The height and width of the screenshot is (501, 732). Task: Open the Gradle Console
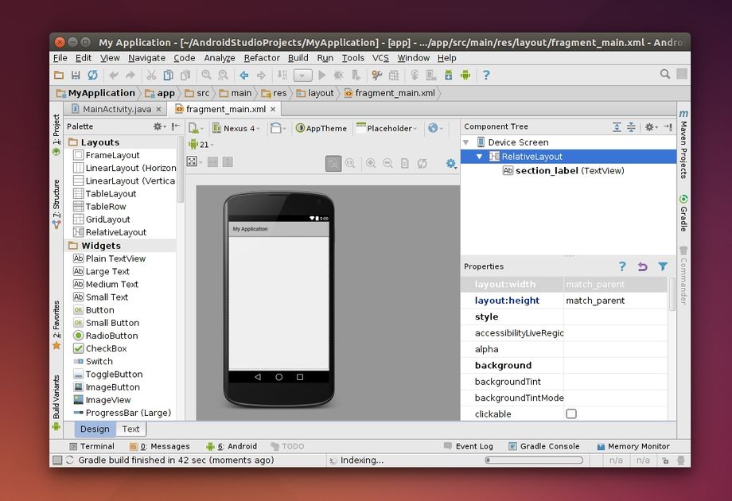point(544,446)
